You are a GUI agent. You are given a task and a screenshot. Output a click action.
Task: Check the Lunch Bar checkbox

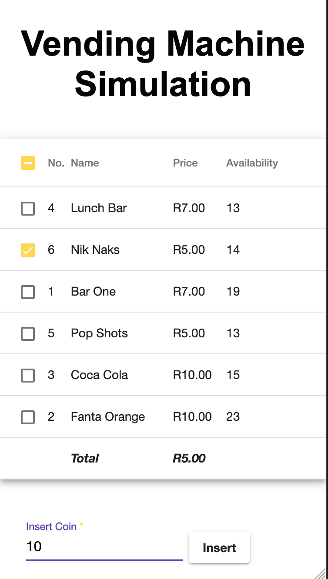coord(28,208)
